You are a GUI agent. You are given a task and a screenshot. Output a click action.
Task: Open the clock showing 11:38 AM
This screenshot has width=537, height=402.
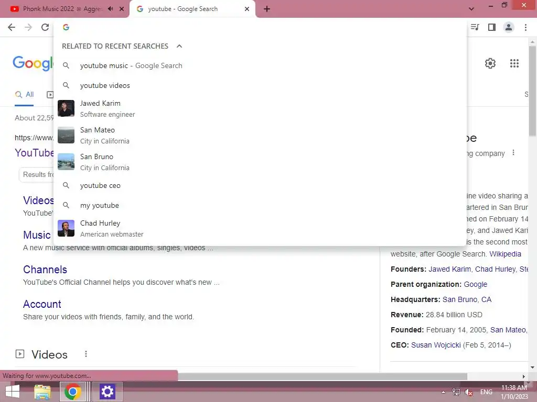[514, 392]
